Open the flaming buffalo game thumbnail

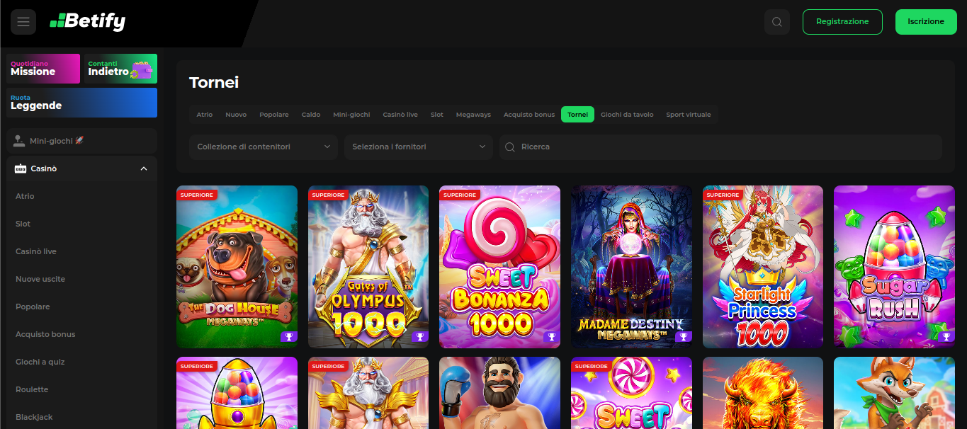tap(763, 393)
